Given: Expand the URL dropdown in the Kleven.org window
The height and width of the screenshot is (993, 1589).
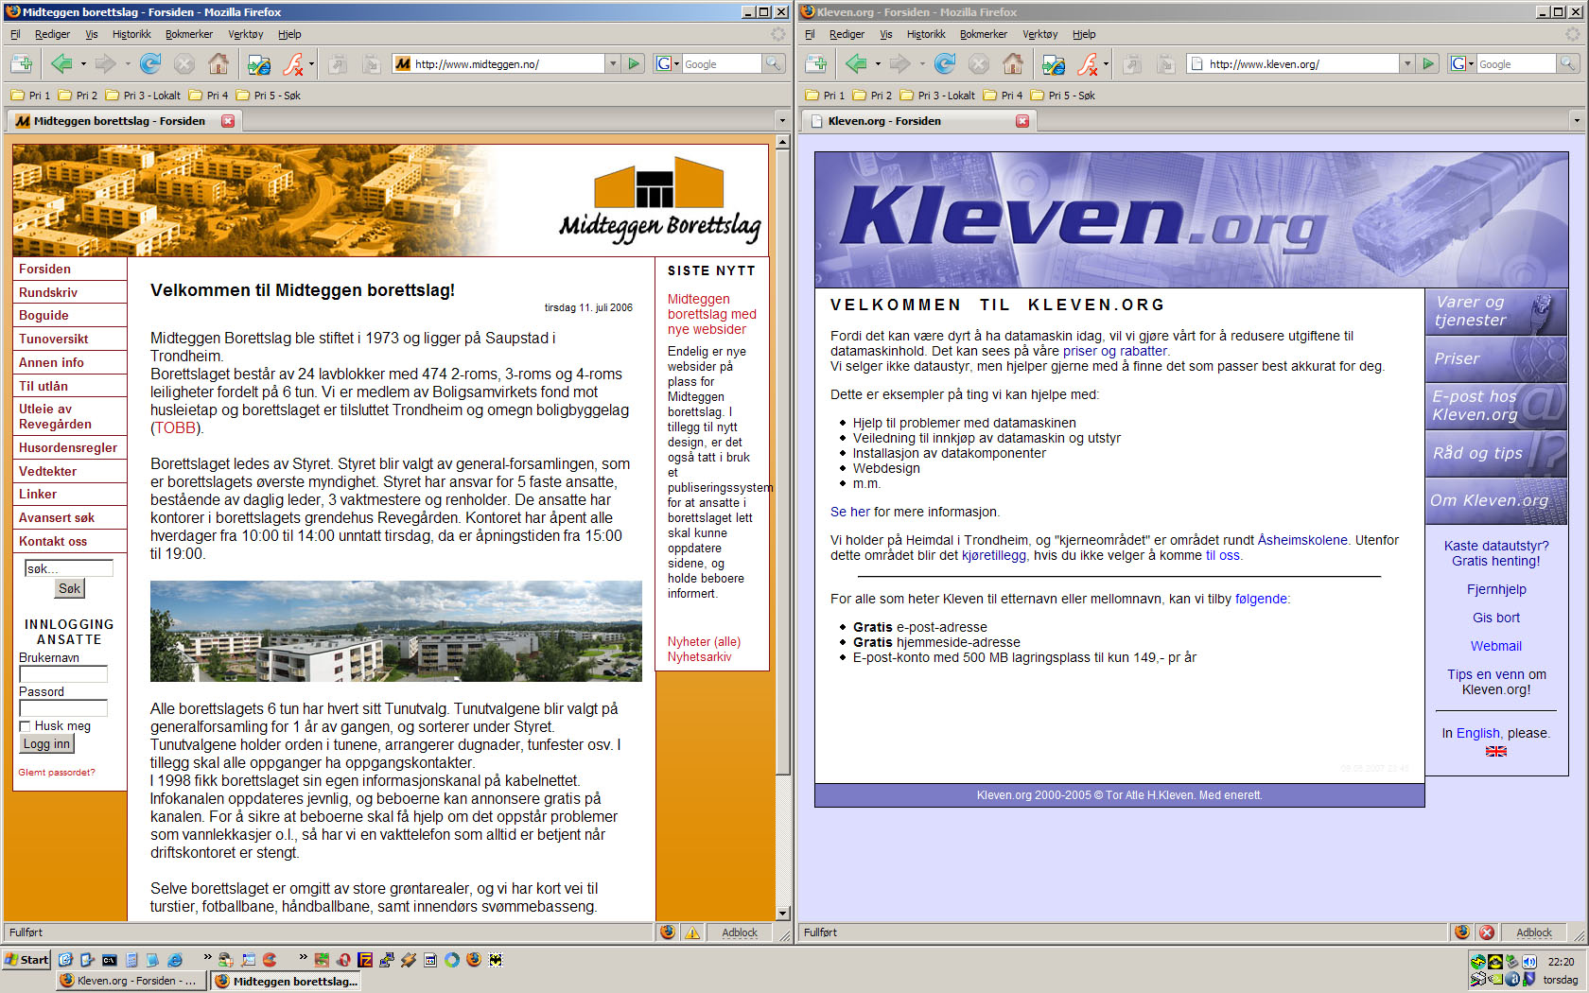Looking at the screenshot, I should point(1407,63).
